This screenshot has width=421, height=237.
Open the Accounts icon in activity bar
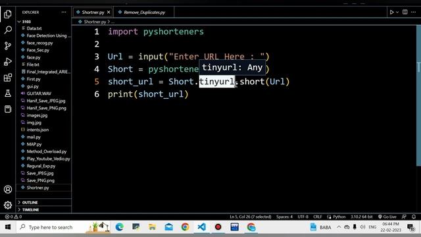point(8,190)
